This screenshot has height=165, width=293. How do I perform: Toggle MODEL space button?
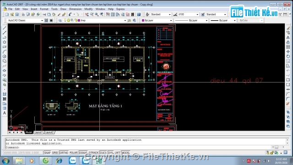(126, 153)
